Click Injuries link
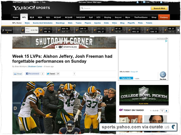 point(97,23)
